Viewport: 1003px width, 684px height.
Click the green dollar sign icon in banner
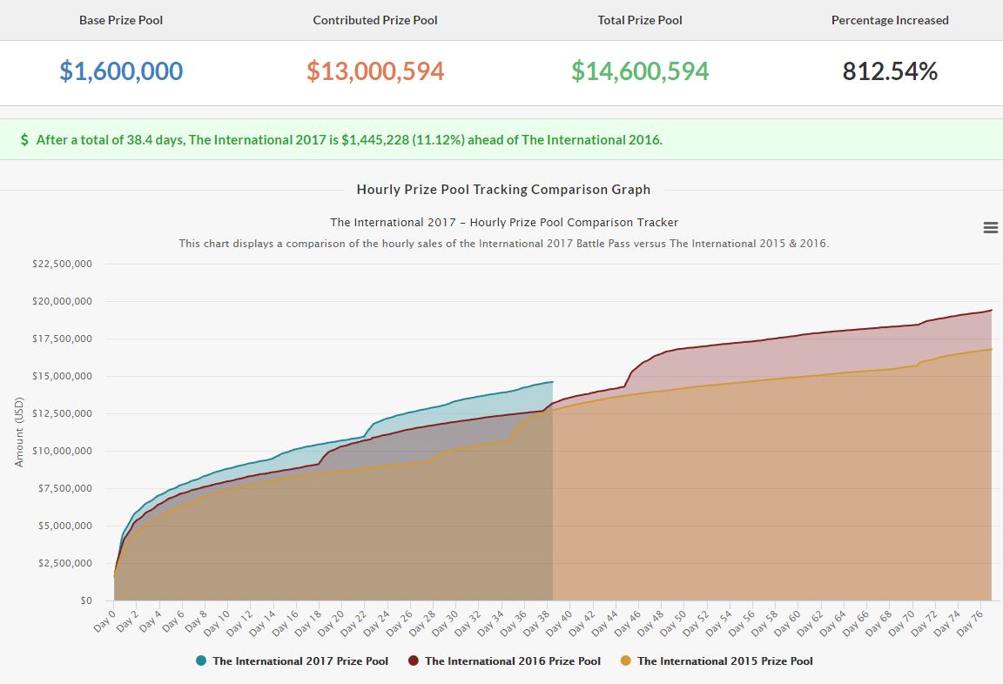24,140
